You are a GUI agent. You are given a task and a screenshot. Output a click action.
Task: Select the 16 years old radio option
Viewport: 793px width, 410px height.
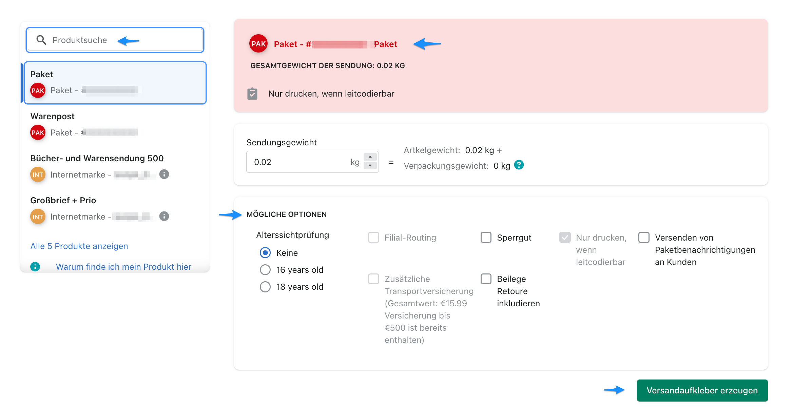(x=265, y=270)
